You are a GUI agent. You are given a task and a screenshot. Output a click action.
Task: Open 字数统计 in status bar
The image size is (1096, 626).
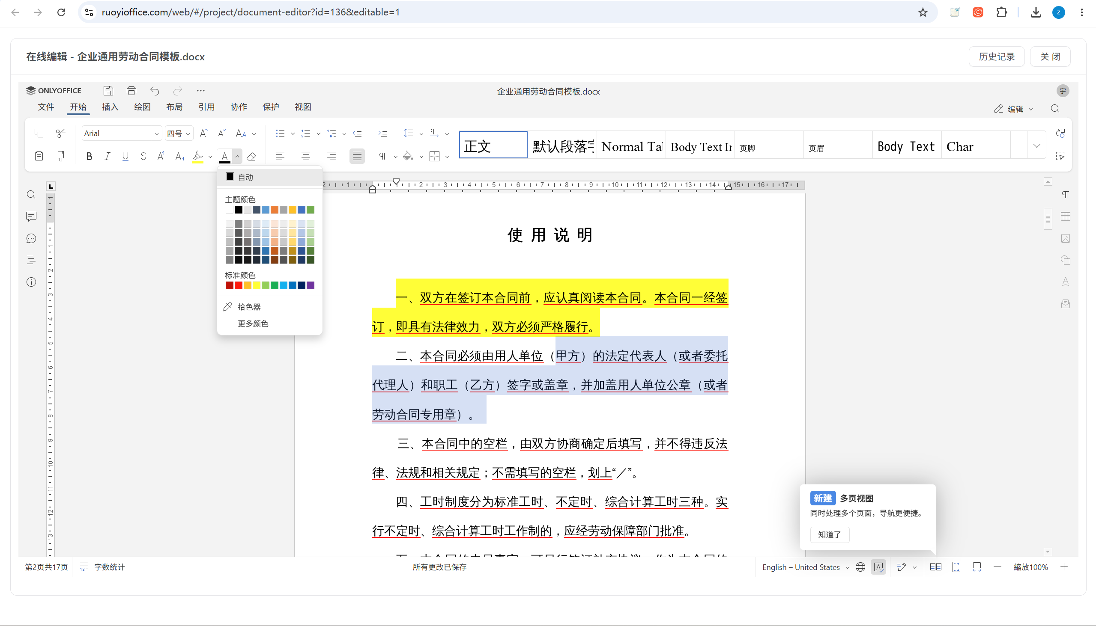coord(103,567)
